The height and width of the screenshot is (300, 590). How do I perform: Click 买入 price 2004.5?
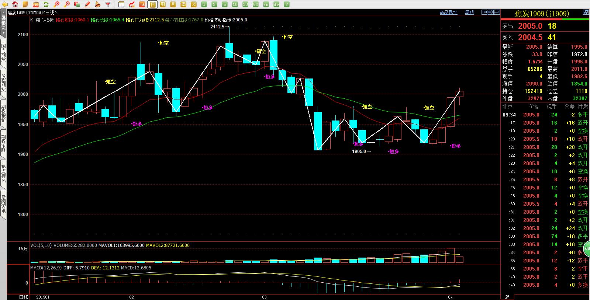(530, 38)
